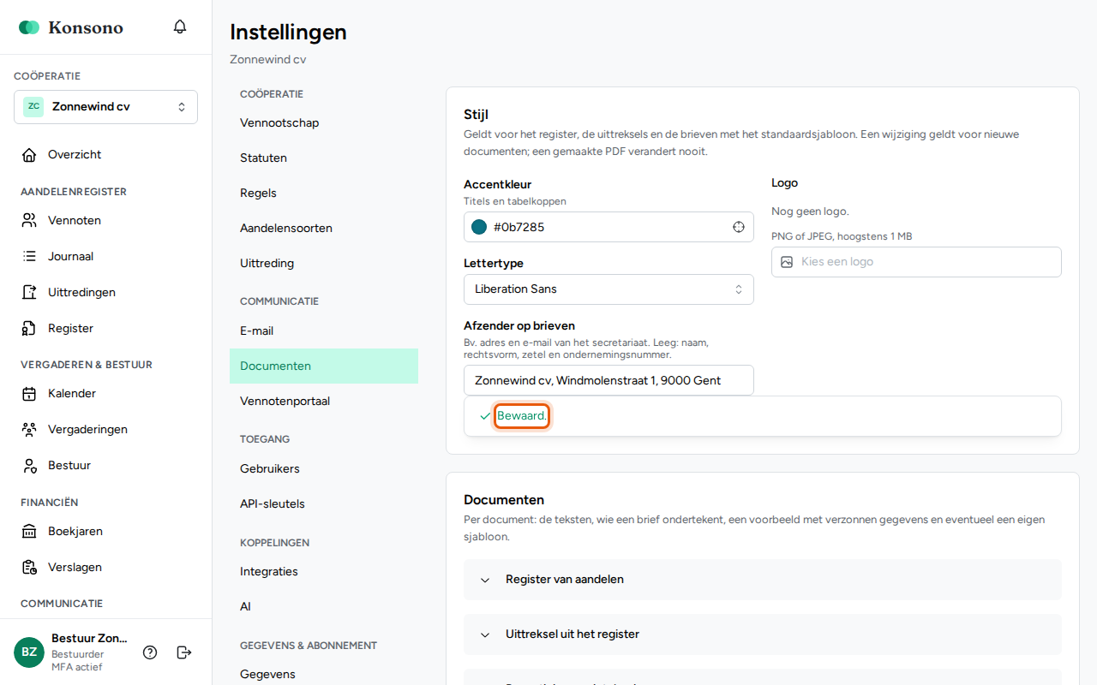Open Journaal via its list icon
The width and height of the screenshot is (1097, 685).
[29, 257]
